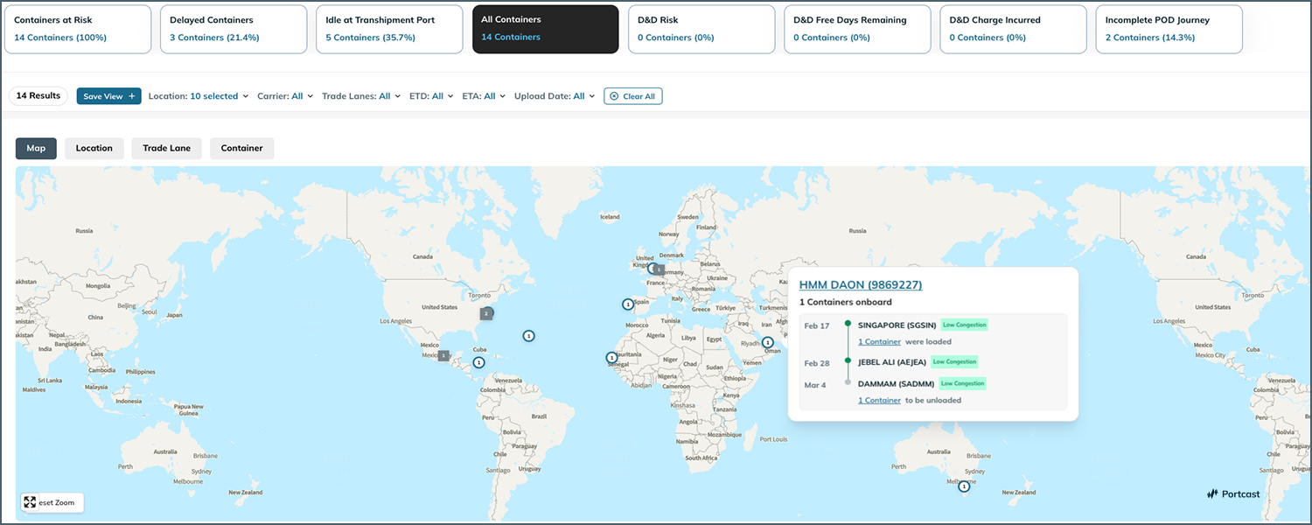This screenshot has height=525, width=1312.
Task: Expand the Upload Date filter
Action: click(x=555, y=96)
